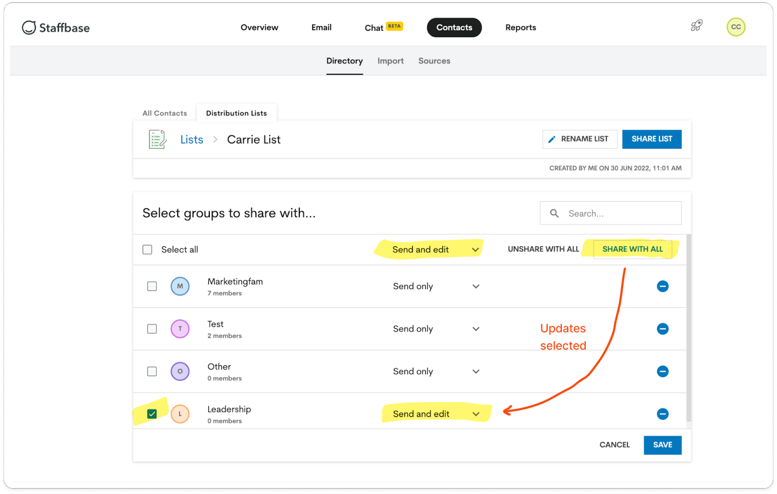Click the search magnifier icon

coord(554,213)
